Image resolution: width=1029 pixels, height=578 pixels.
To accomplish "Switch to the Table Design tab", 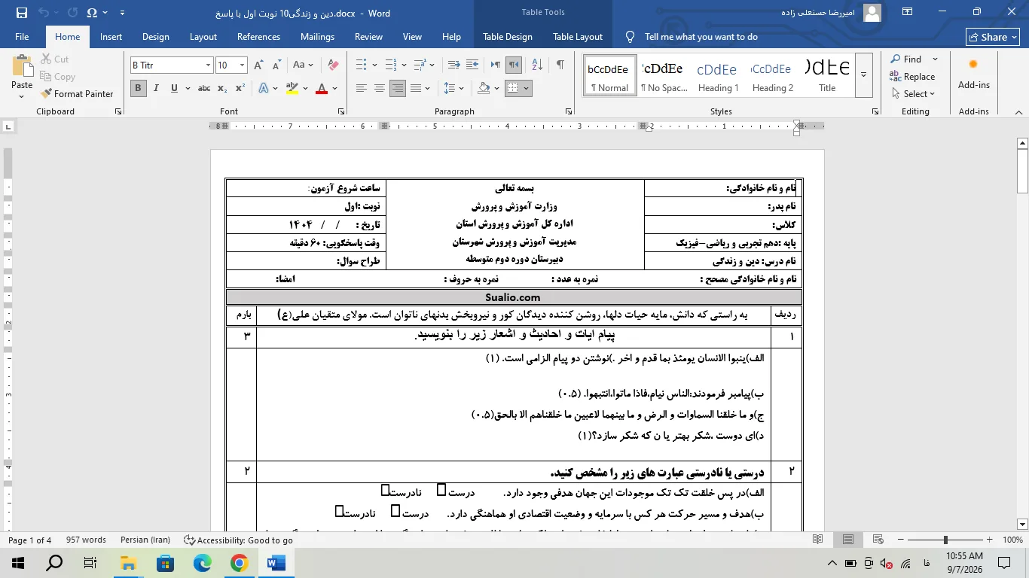I will (x=507, y=37).
